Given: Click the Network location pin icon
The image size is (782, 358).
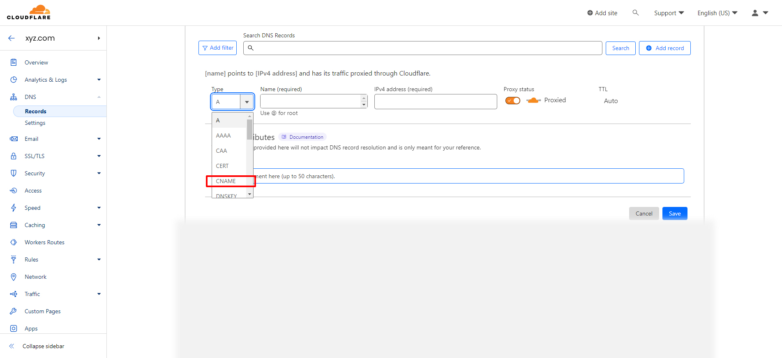Looking at the screenshot, I should click(x=14, y=277).
